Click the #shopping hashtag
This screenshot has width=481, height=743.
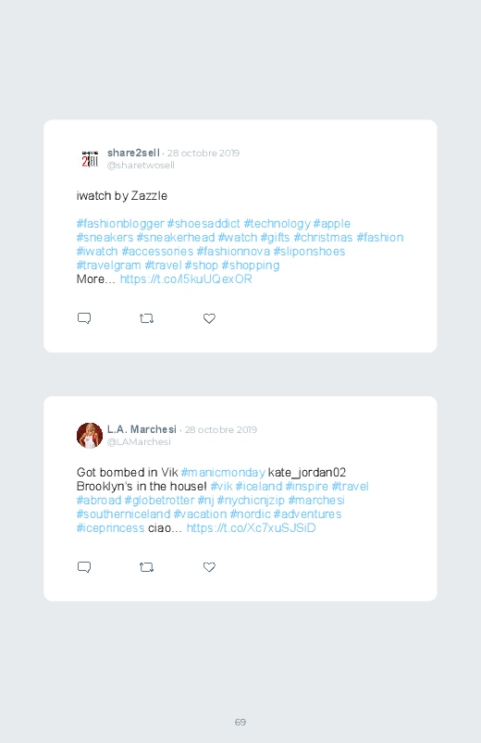(x=251, y=266)
